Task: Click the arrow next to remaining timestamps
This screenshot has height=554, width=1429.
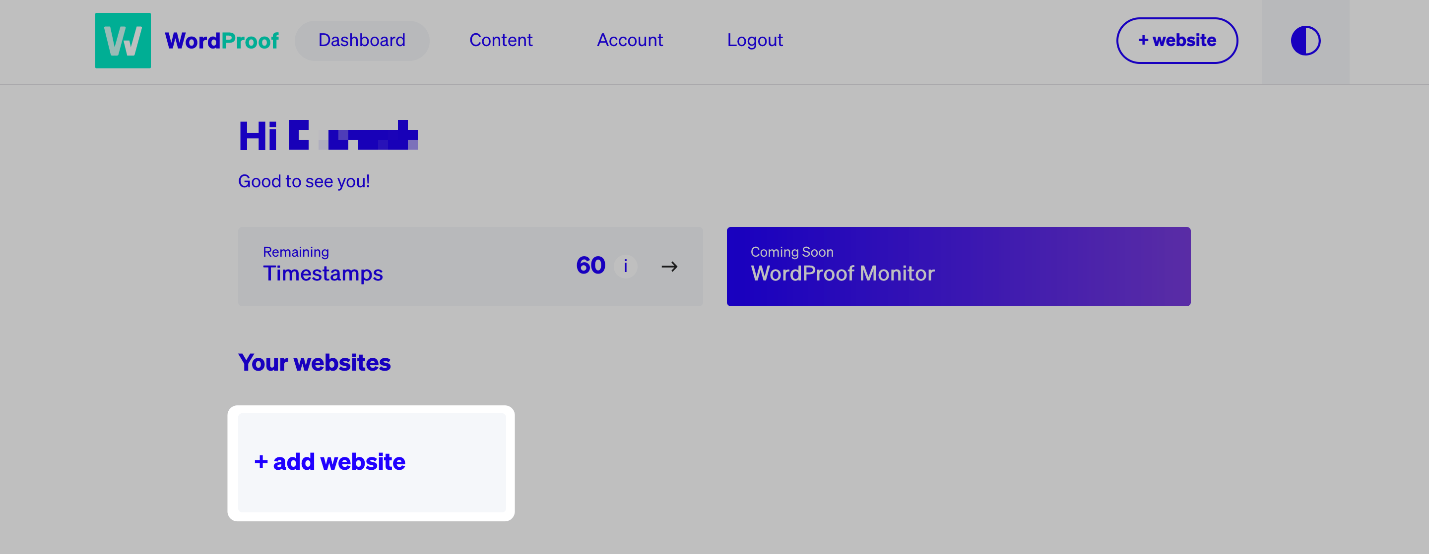Action: pos(671,267)
